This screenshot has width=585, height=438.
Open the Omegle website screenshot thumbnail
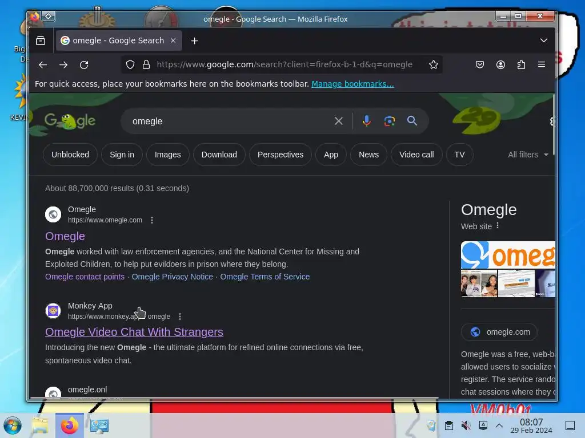(x=516, y=284)
